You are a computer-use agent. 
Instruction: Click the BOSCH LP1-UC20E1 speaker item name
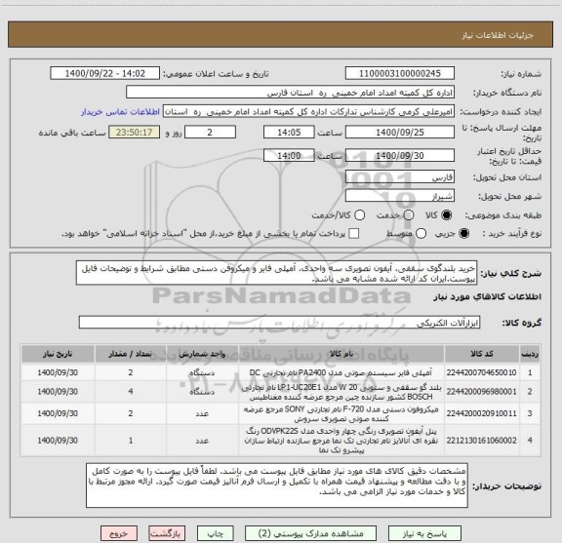(x=341, y=392)
